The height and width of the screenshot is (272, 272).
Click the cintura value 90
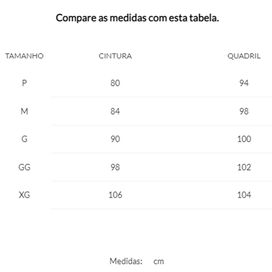click(115, 139)
